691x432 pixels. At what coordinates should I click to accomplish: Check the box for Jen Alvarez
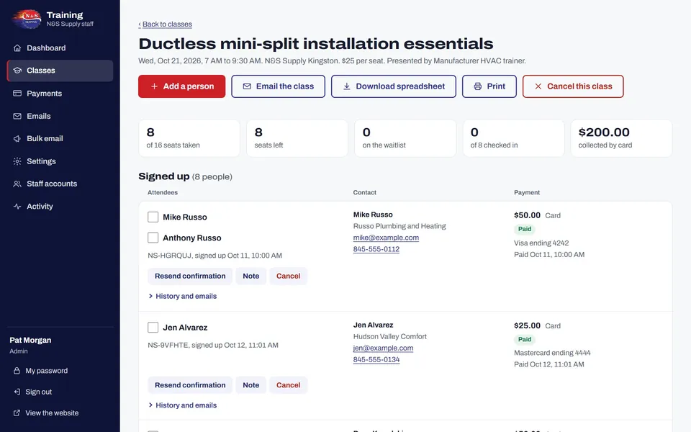[153, 327]
